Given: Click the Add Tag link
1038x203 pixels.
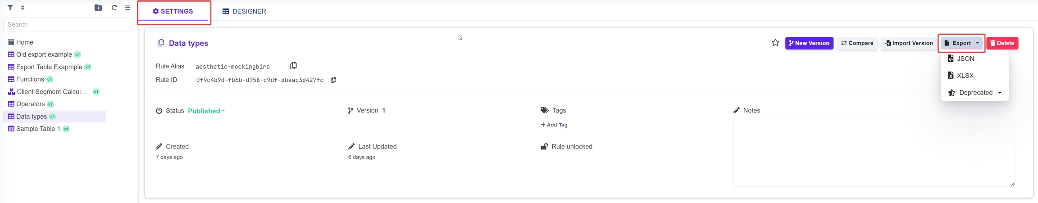Looking at the screenshot, I should [x=554, y=125].
